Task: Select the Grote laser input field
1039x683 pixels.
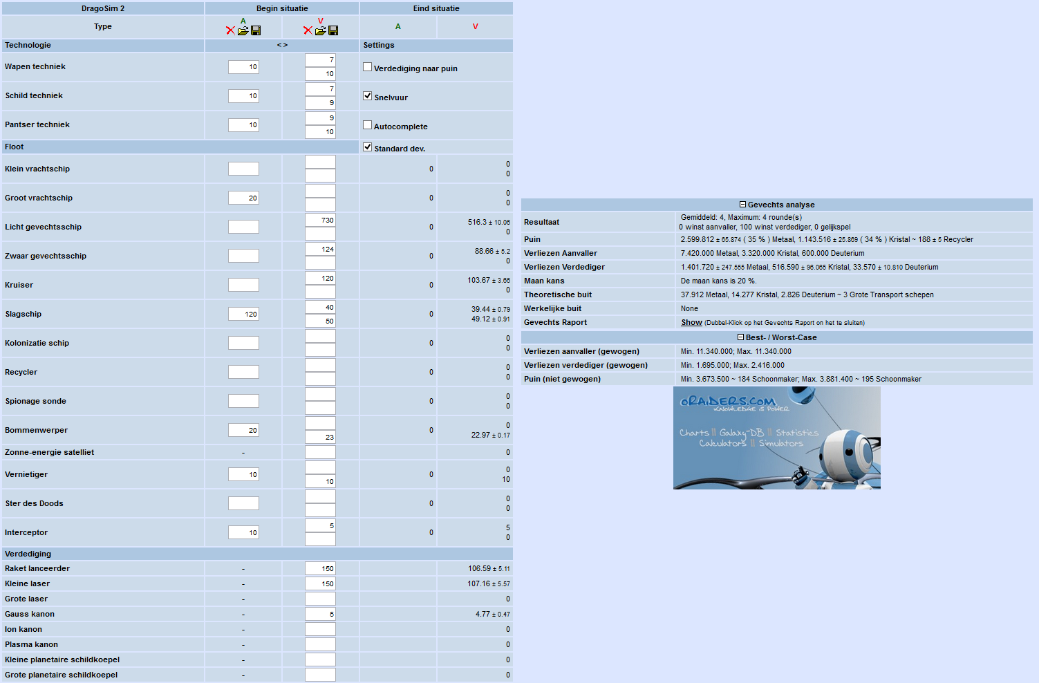Action: [x=320, y=599]
